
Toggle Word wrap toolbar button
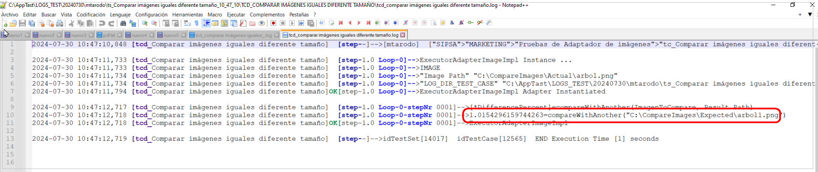click(x=187, y=23)
